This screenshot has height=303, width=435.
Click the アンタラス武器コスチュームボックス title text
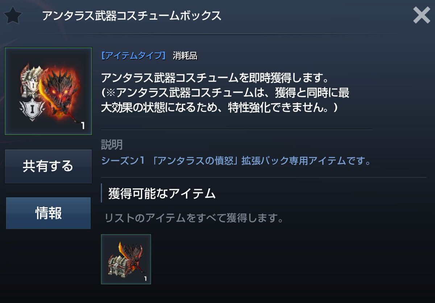tap(132, 16)
